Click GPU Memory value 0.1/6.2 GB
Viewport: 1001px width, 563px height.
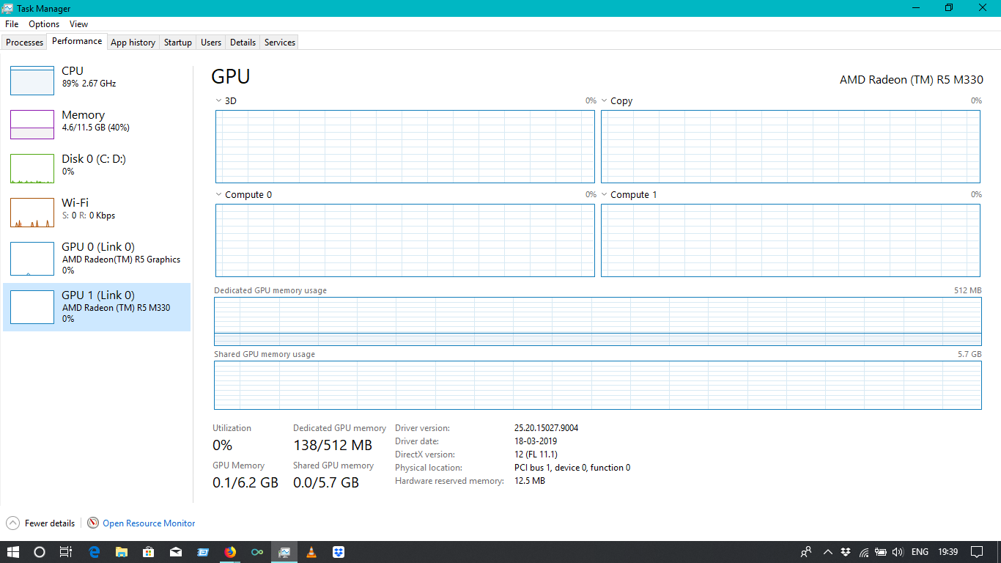pyautogui.click(x=245, y=482)
